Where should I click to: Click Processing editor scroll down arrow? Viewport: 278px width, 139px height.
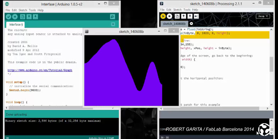[271, 105]
